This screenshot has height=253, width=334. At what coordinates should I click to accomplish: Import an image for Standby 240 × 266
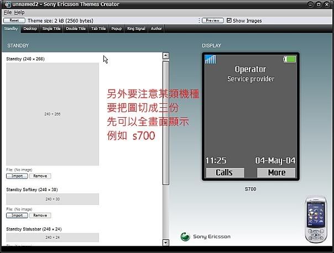tap(17, 176)
